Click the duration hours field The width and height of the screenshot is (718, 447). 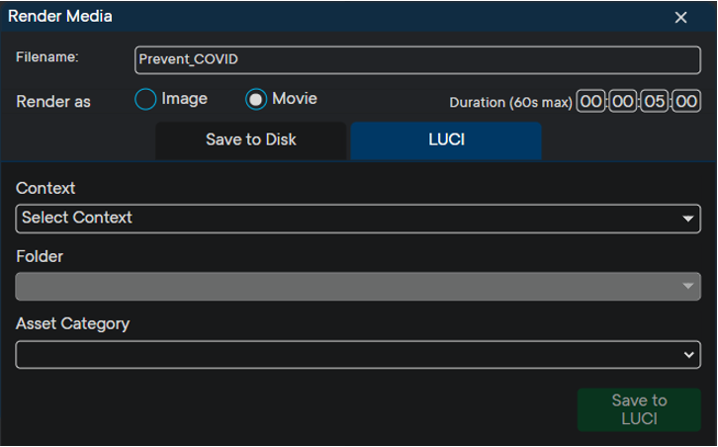coord(590,102)
